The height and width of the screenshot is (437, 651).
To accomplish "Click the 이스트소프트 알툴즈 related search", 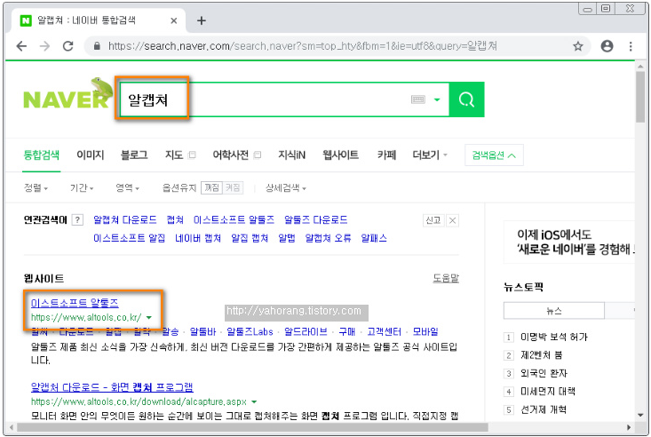I will pos(234,219).
